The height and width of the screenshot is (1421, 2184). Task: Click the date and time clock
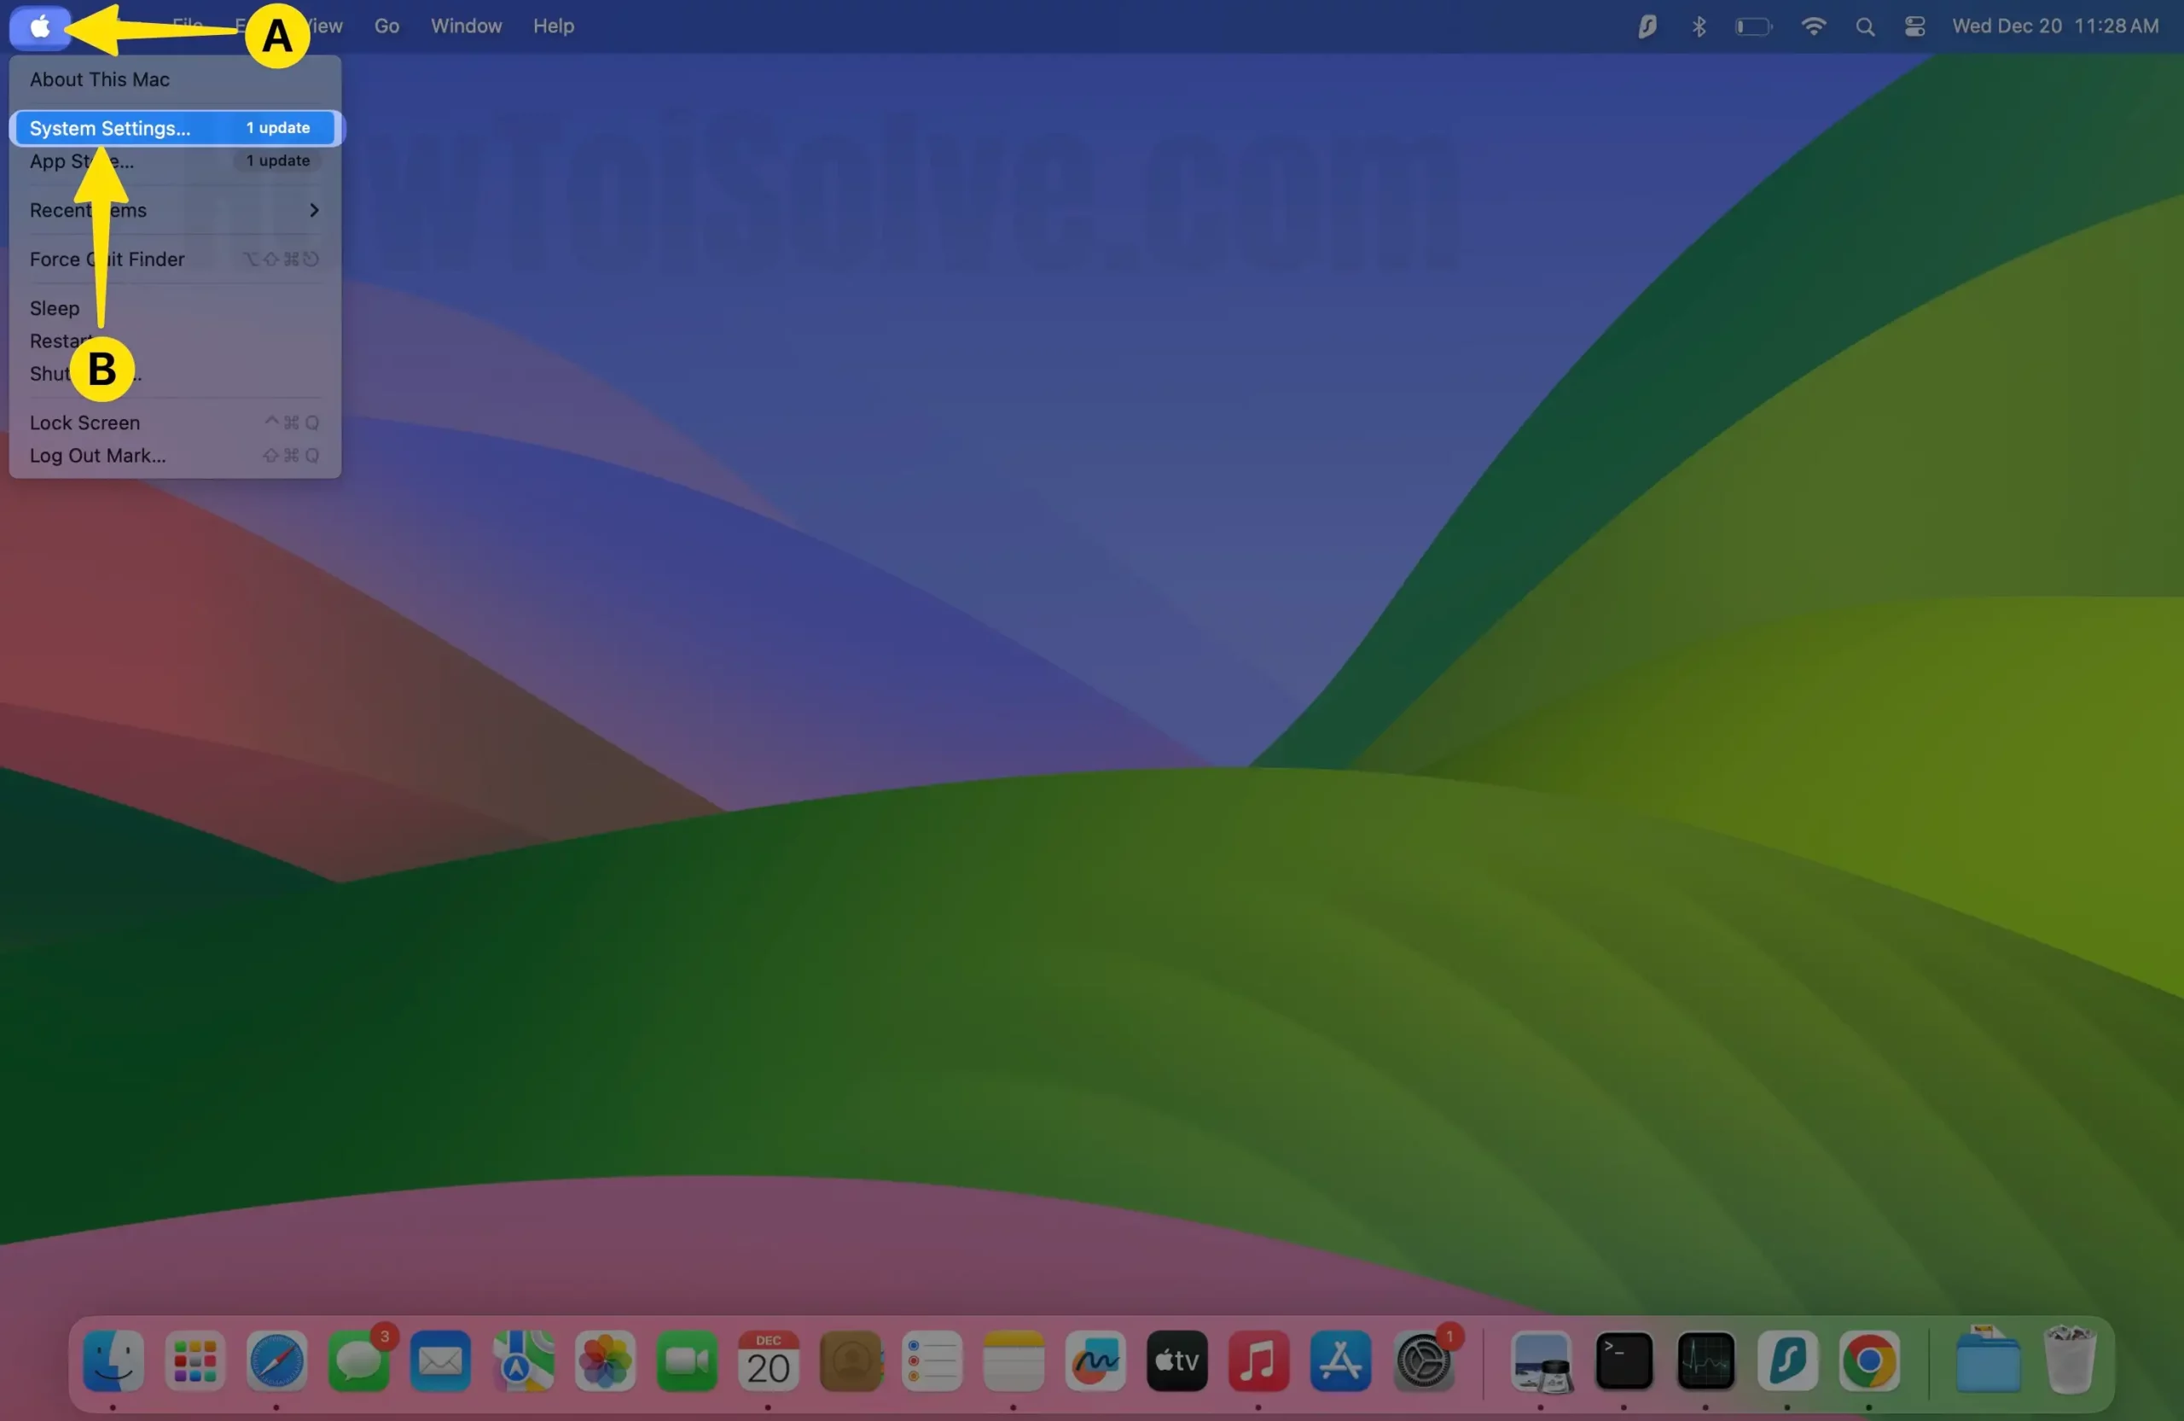tap(2054, 26)
